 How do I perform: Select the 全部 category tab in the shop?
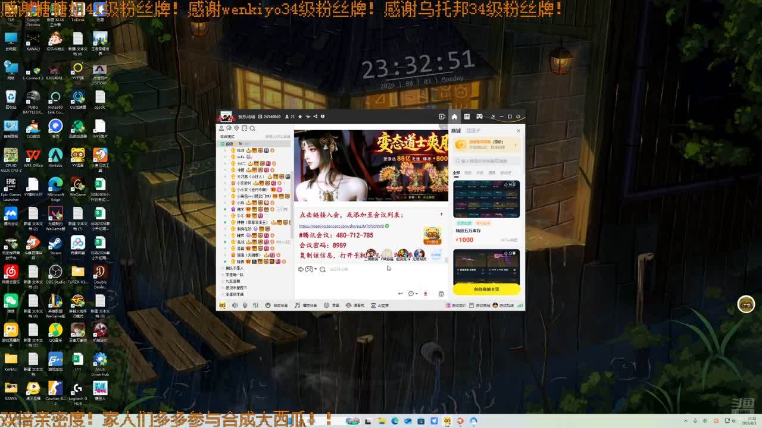pos(456,173)
